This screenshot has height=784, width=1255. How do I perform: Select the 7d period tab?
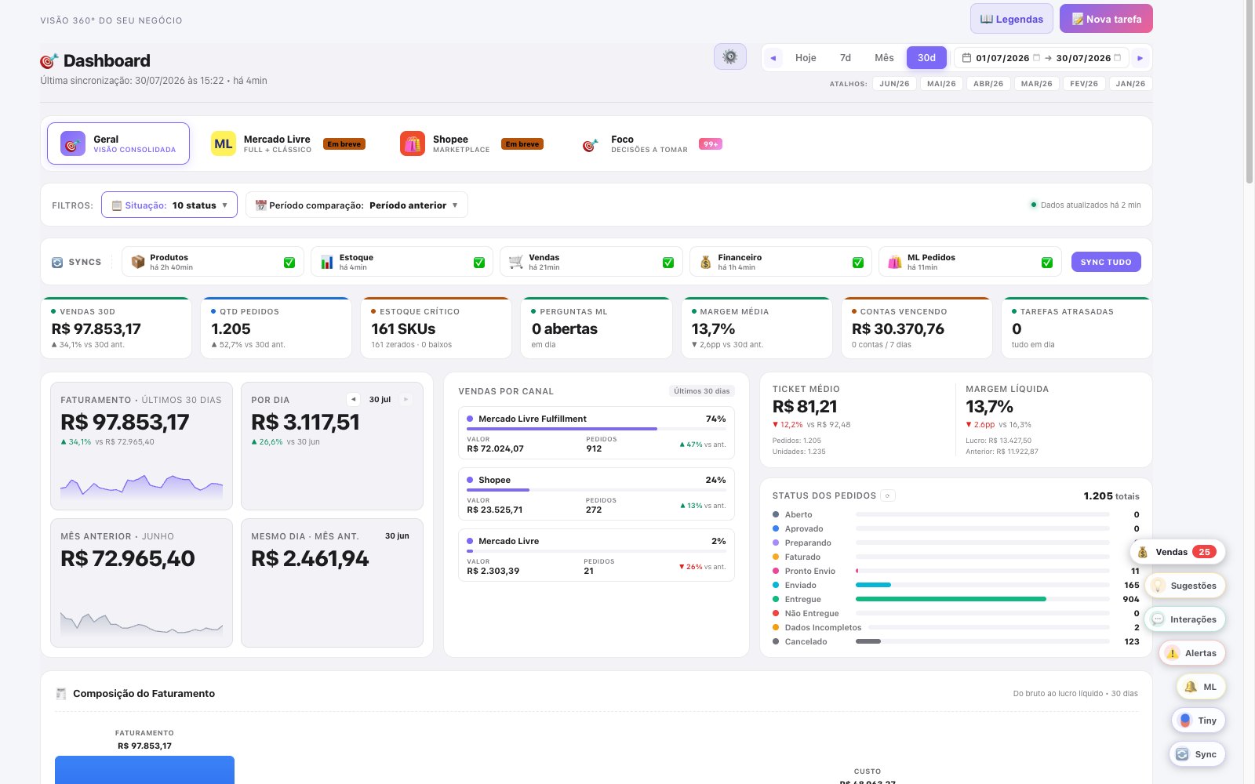click(x=846, y=58)
